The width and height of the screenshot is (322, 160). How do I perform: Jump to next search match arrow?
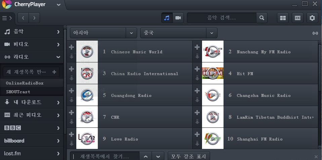click(158, 156)
